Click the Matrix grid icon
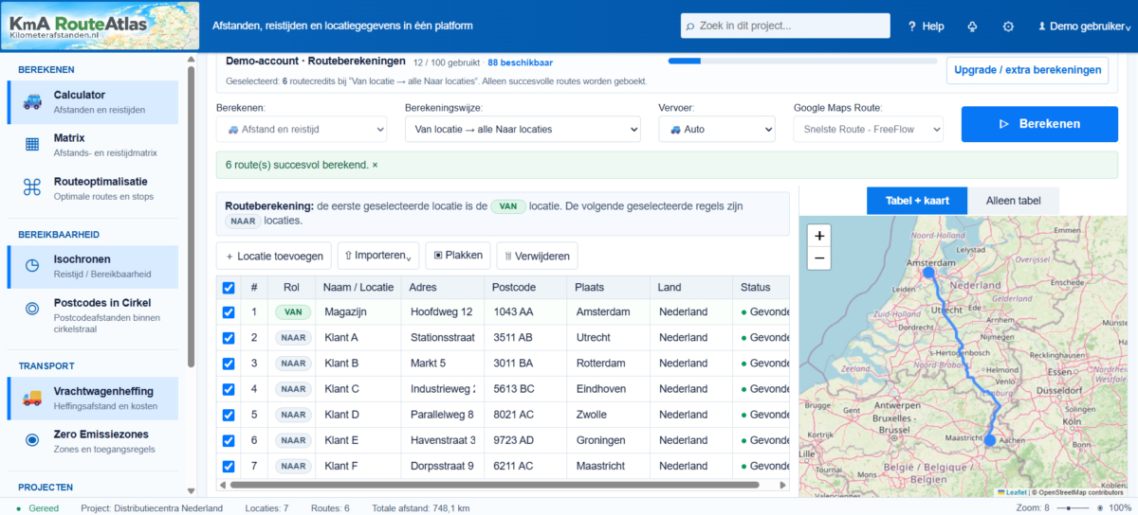Screen dimensions: 1138x515 click(x=32, y=145)
